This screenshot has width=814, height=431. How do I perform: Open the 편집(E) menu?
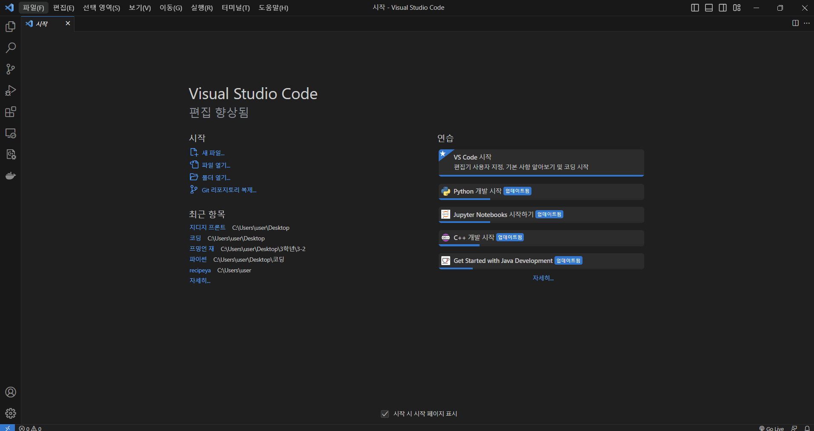tap(63, 8)
